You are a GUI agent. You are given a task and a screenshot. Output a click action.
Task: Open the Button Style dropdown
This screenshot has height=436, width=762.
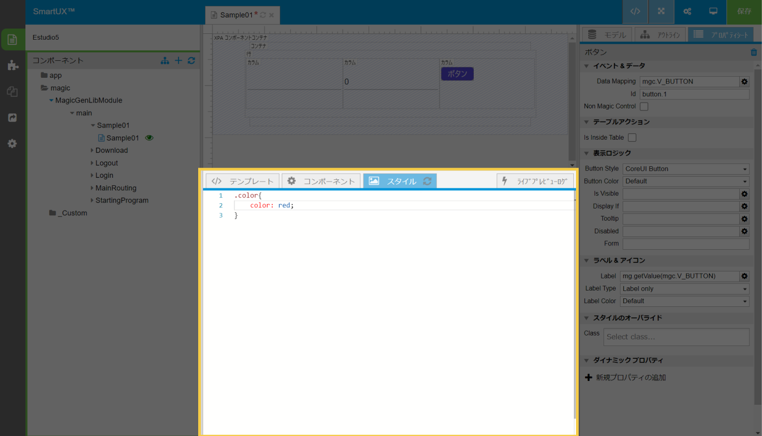click(686, 169)
